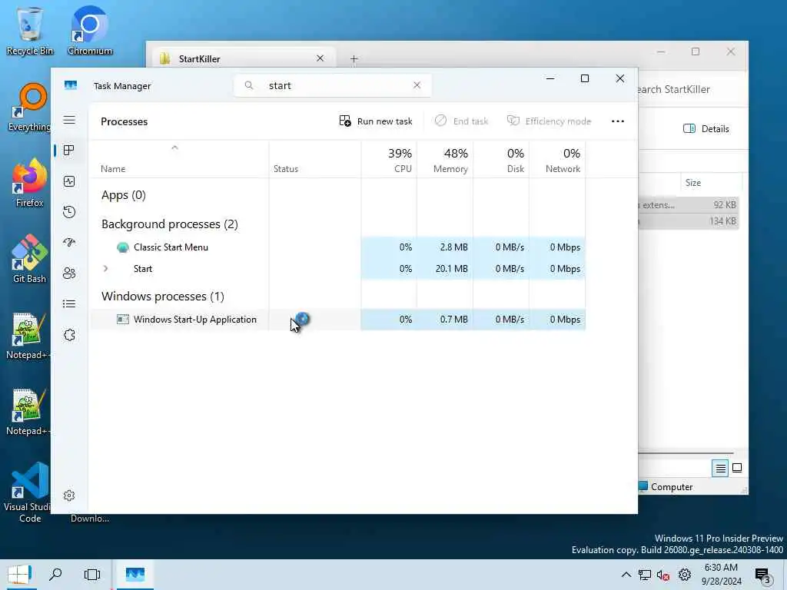
Task: Show hidden system tray icons chevron
Action: point(626,575)
